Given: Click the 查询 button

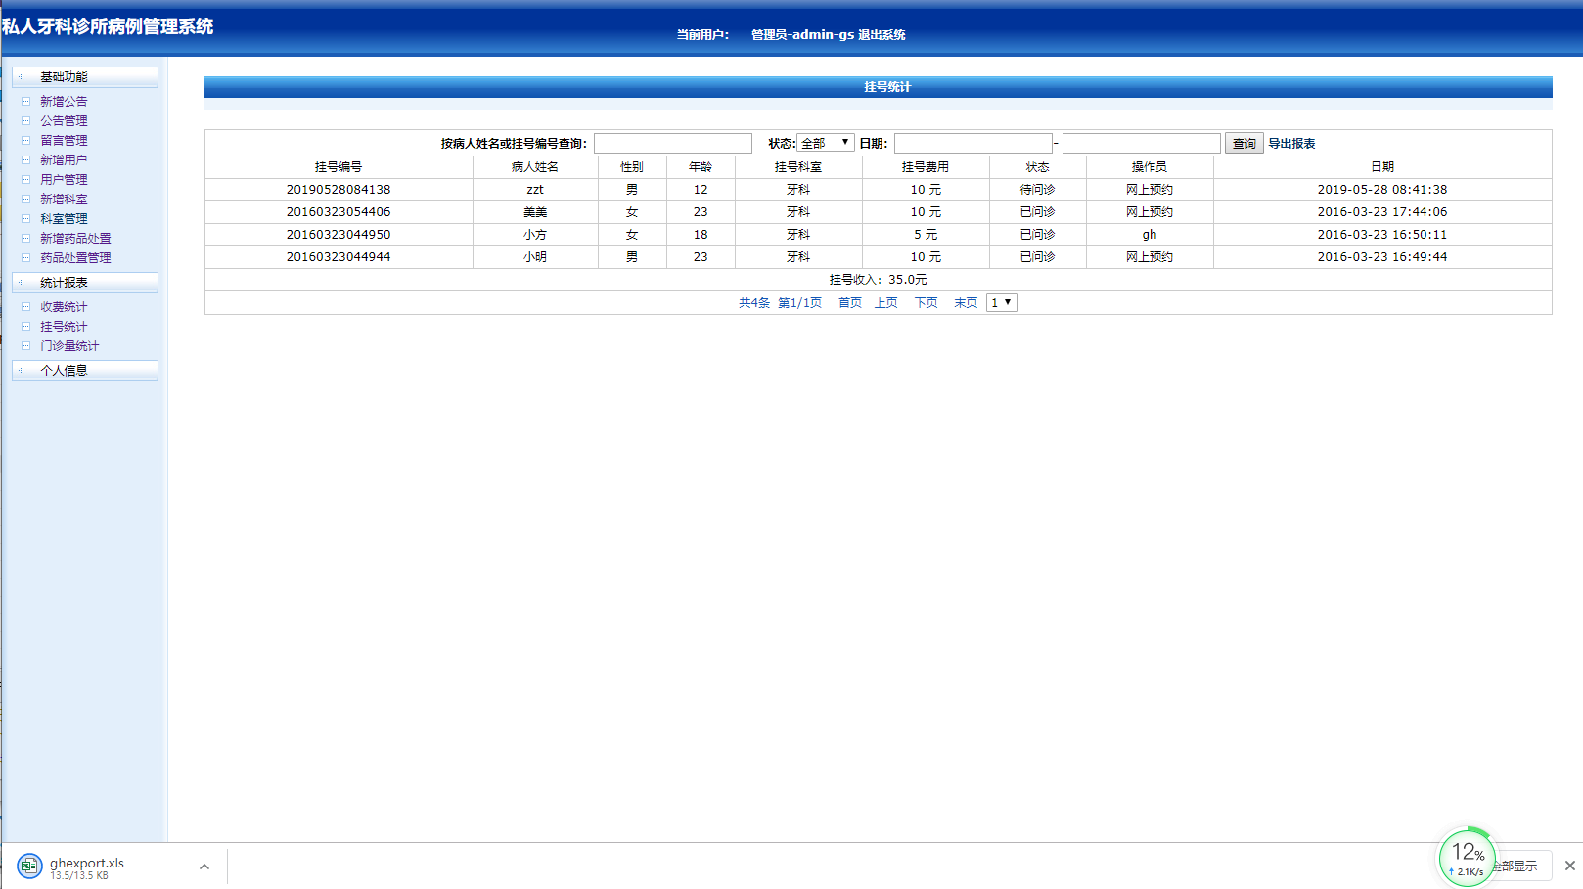Looking at the screenshot, I should (1244, 144).
